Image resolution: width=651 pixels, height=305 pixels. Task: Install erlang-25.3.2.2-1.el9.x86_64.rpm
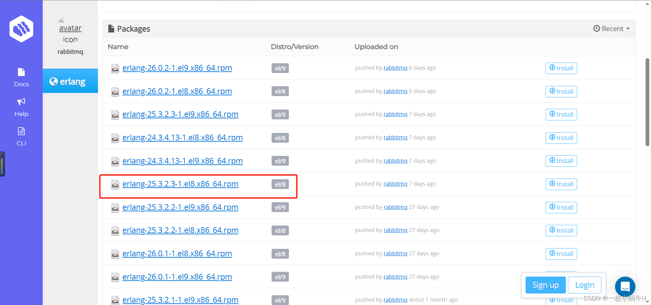pyautogui.click(x=561, y=208)
